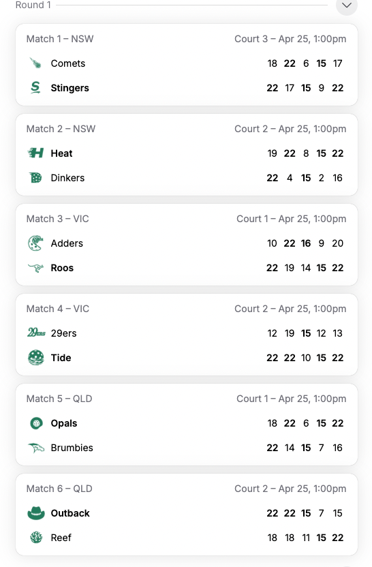
Task: Open Match 1 – NSW details
Action: [x=60, y=39]
